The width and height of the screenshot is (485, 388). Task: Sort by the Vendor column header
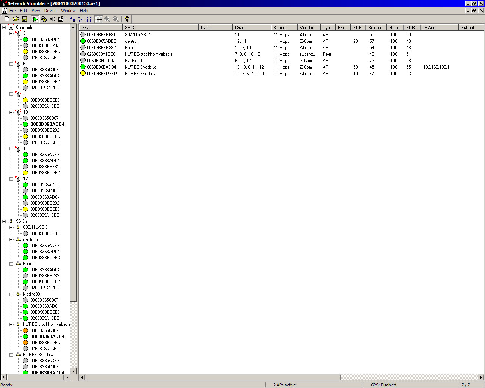(x=309, y=28)
